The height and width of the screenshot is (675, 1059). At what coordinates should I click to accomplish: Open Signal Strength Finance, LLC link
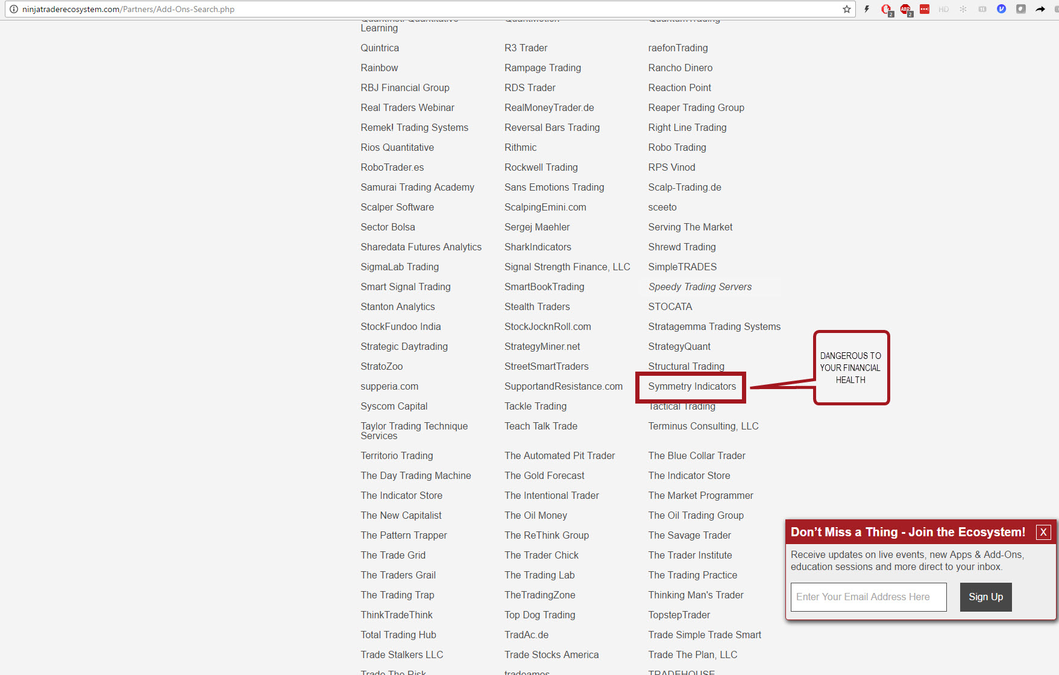567,267
